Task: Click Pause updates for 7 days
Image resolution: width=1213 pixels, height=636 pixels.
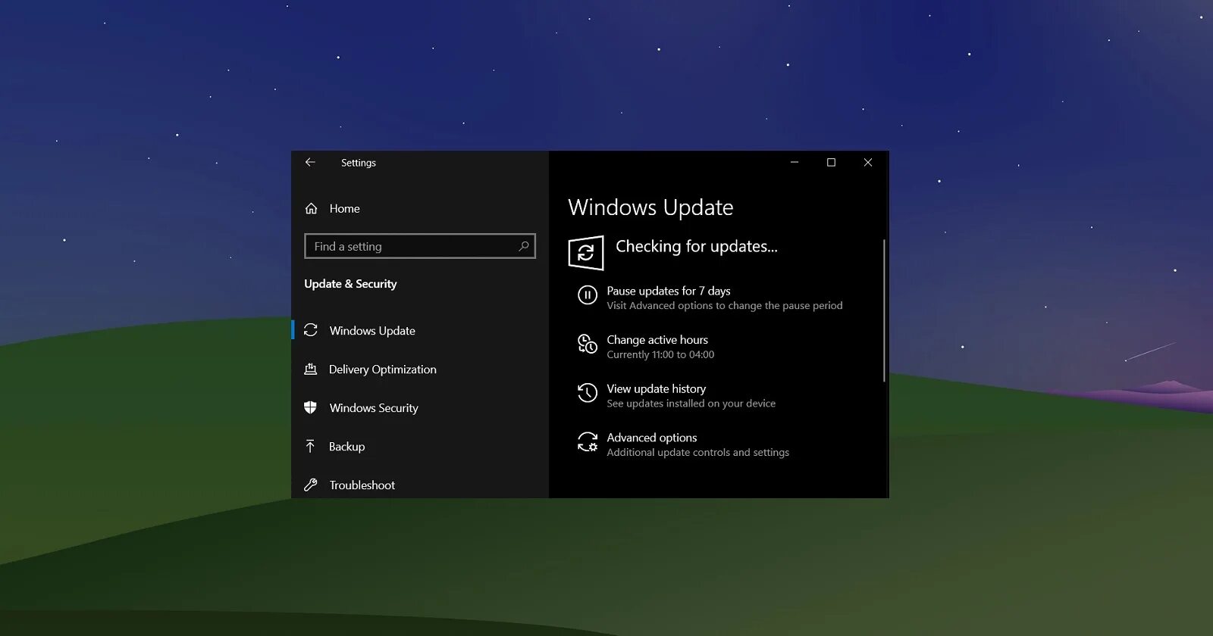Action: (669, 291)
